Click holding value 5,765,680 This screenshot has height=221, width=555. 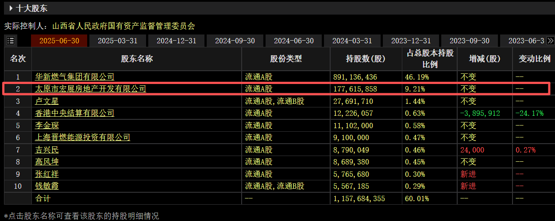pos(351,174)
